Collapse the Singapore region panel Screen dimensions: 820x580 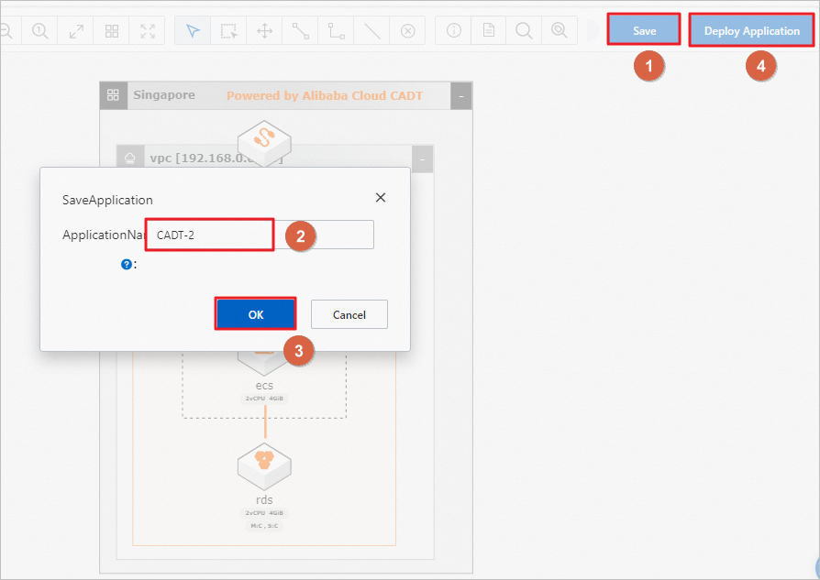click(x=460, y=96)
